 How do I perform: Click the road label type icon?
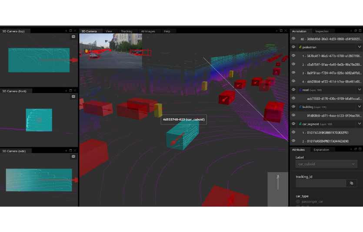[x=300, y=90]
